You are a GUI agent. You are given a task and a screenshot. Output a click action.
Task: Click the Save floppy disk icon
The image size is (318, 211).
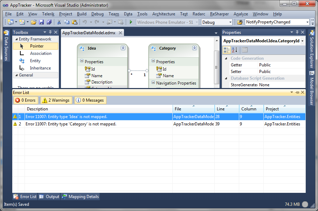tap(41, 22)
